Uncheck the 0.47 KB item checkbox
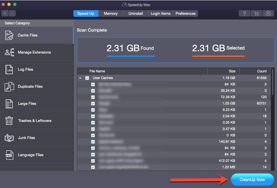Screen dimensions: 277x188 (93, 129)
